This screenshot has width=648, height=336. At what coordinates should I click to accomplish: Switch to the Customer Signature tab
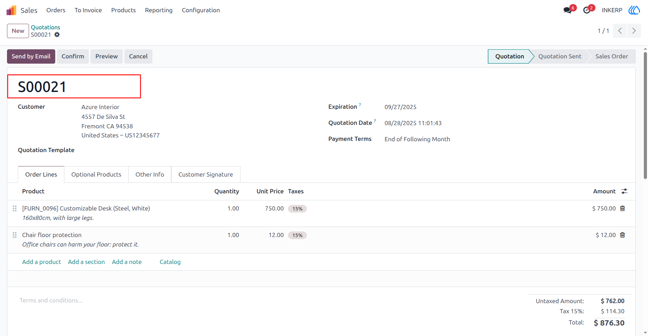(x=206, y=174)
